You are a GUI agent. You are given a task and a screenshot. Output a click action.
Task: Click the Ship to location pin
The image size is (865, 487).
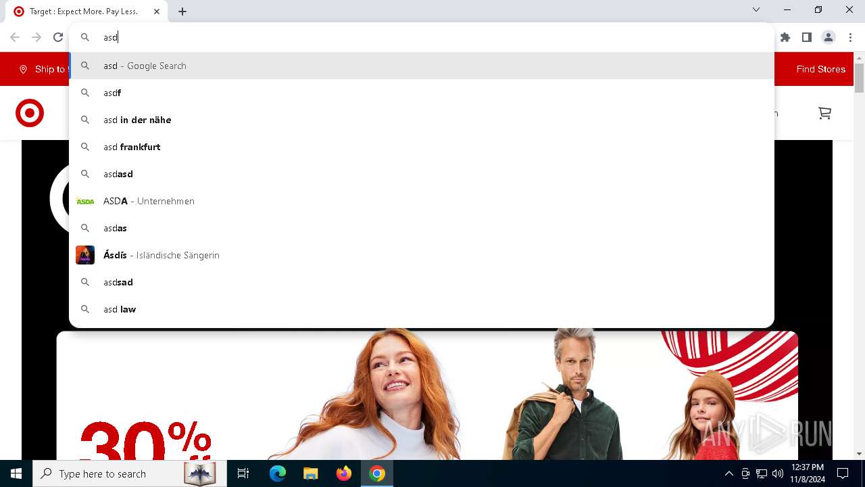23,69
